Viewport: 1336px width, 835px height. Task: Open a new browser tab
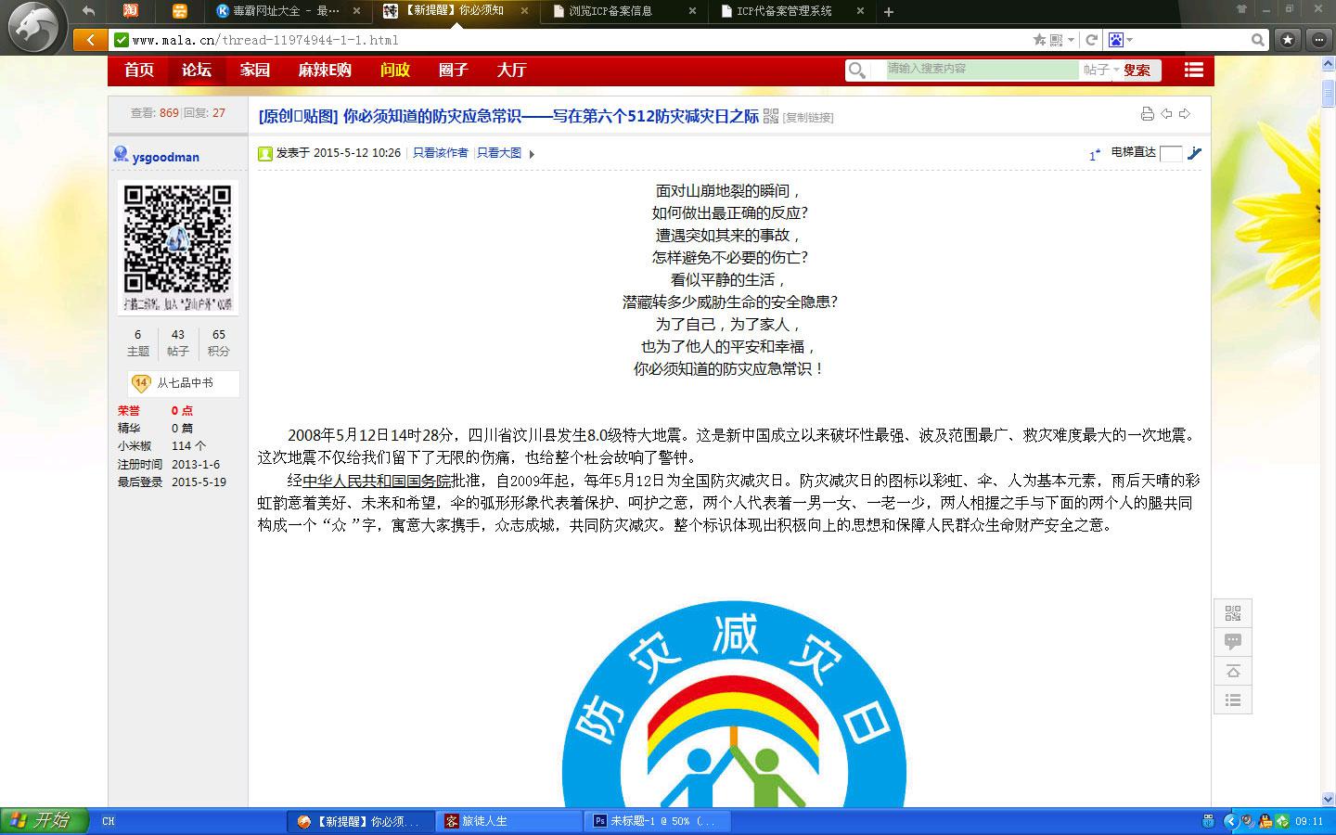tap(889, 11)
